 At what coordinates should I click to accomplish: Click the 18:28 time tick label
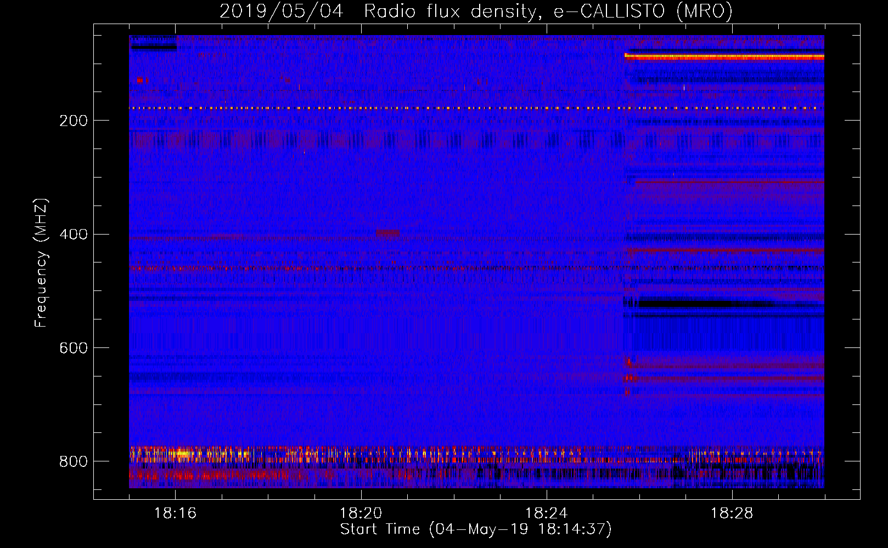(732, 513)
